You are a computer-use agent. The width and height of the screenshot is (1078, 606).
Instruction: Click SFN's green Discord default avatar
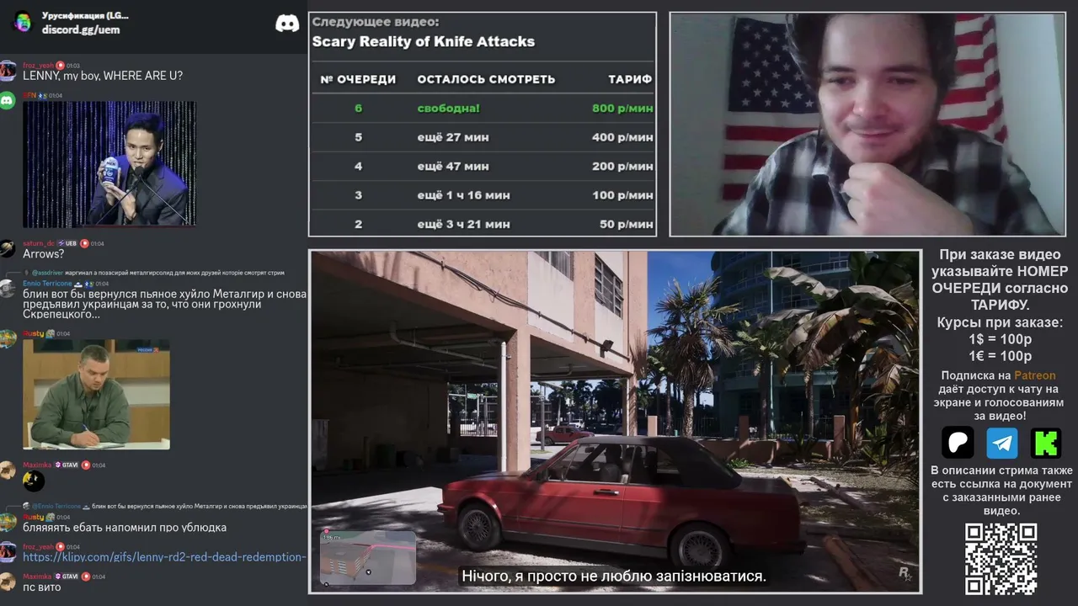tap(8, 100)
